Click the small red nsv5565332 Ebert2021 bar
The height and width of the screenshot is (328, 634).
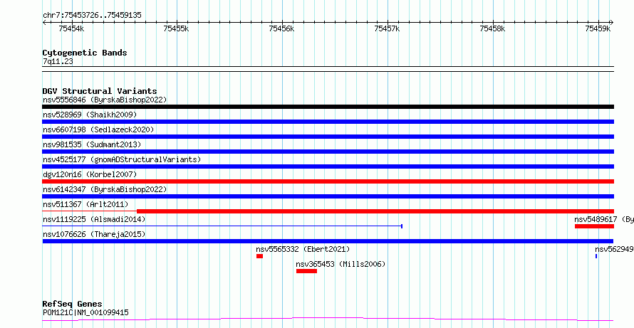[259, 256]
